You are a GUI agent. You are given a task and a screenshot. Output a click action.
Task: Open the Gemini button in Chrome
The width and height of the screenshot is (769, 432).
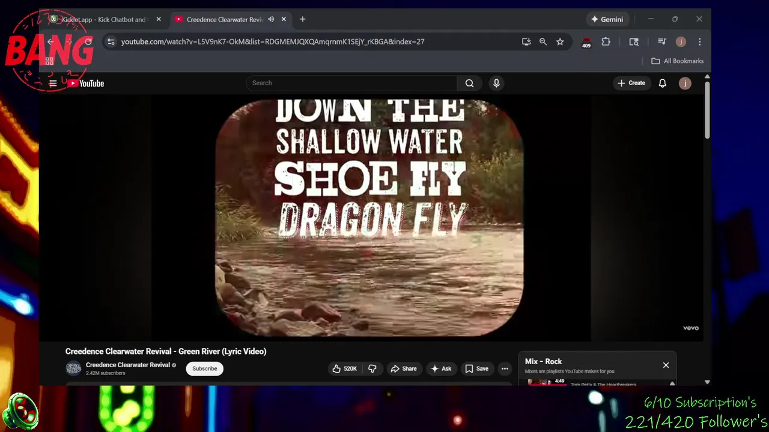tap(607, 19)
